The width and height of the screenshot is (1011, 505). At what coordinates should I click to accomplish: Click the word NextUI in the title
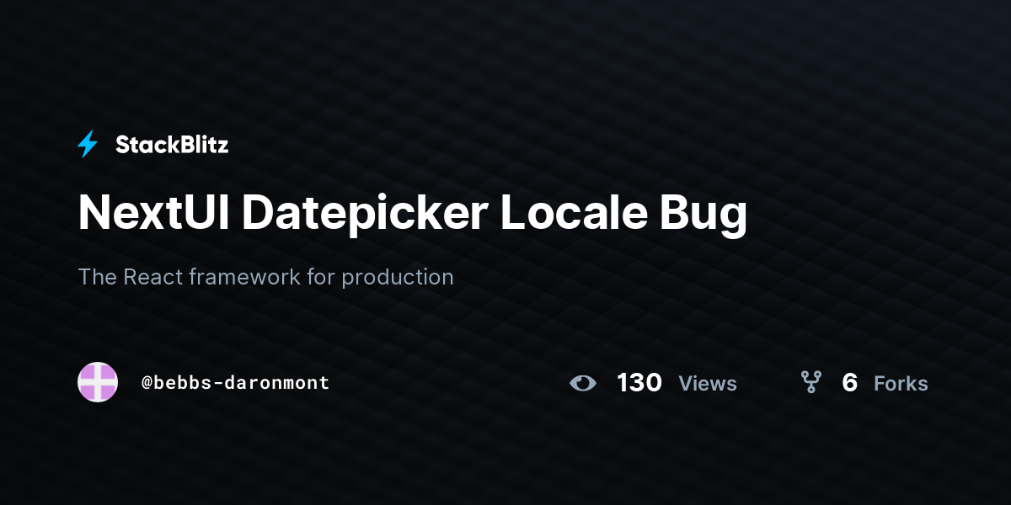coord(153,213)
